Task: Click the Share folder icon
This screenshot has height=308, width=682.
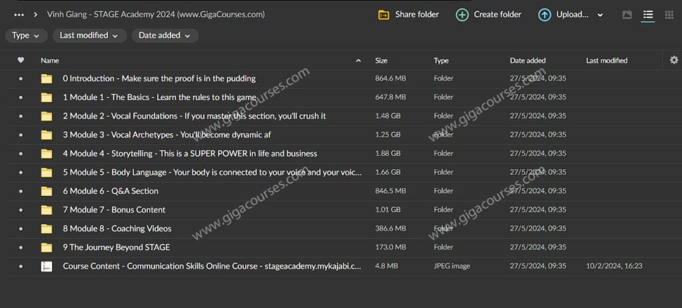Action: point(384,15)
